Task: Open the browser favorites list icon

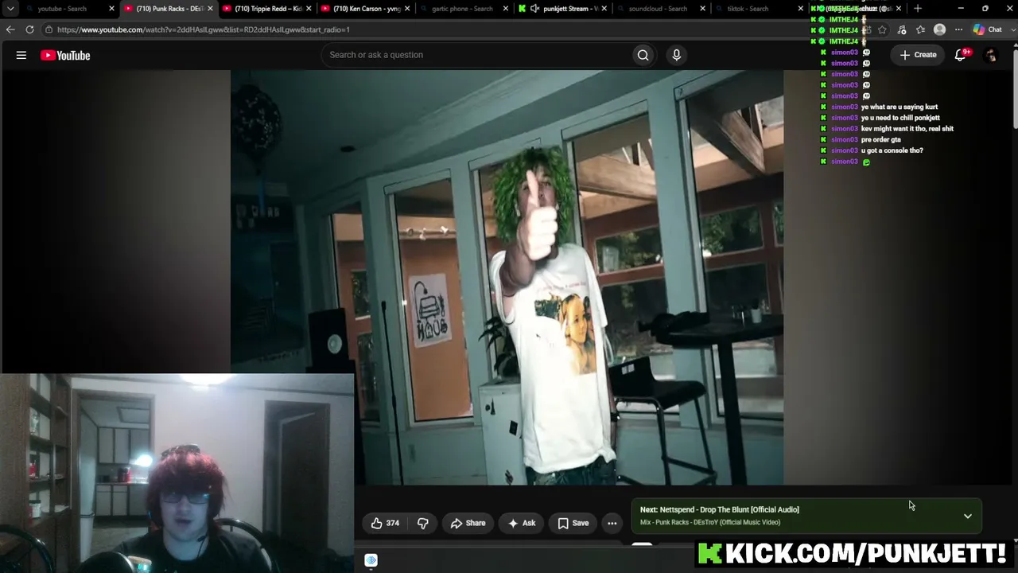Action: (x=920, y=29)
